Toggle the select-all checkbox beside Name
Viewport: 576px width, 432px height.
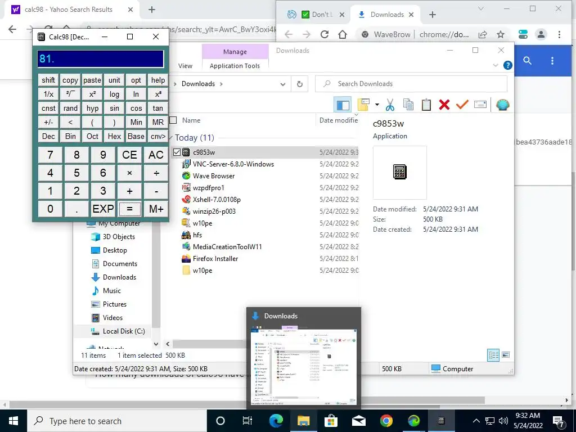click(x=173, y=120)
